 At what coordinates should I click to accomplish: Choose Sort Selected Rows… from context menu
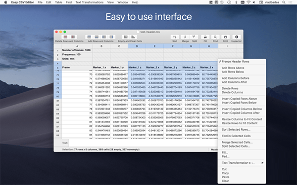242,129
